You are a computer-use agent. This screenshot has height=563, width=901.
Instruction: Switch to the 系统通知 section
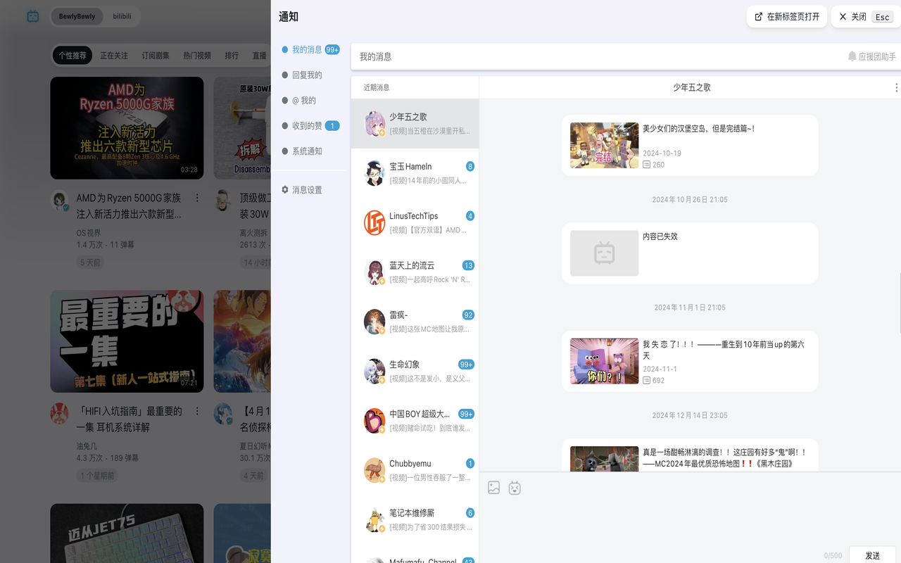(305, 151)
